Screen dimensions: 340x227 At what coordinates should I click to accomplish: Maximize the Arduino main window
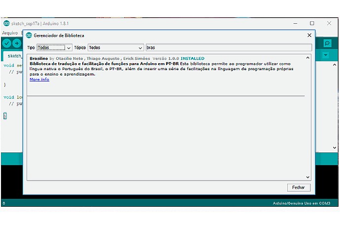pos(312,23)
